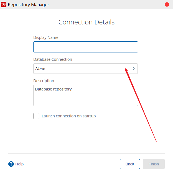Click inside the Description text area
This screenshot has width=173, height=174.
coord(86,99)
